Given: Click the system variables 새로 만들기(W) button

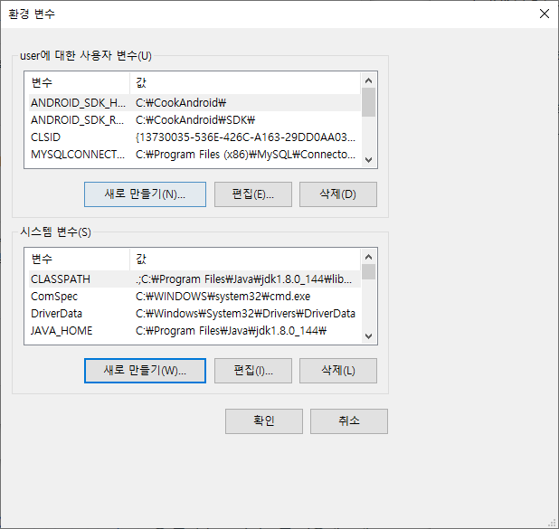Looking at the screenshot, I should (145, 371).
